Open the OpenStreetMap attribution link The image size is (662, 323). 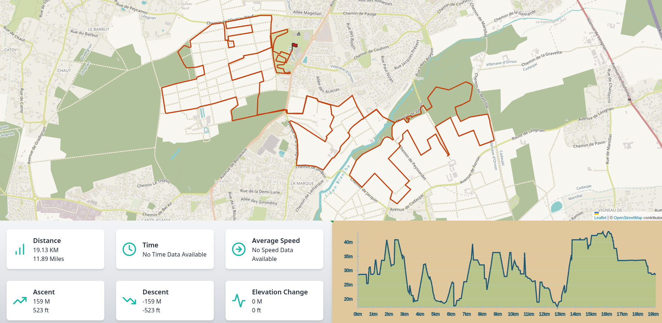pos(628,218)
